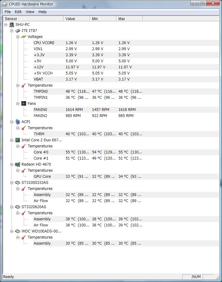This screenshot has width=222, height=282.
Task: Collapse the Fans branch
Action: [18, 104]
